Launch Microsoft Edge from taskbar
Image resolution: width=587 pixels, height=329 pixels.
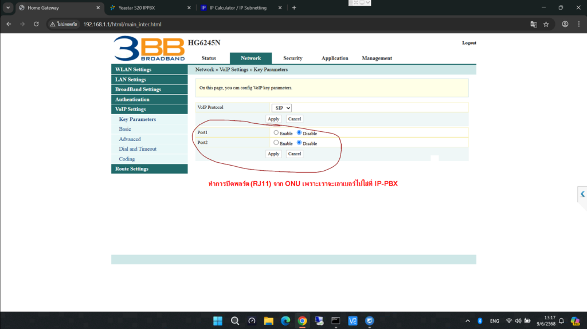285,321
